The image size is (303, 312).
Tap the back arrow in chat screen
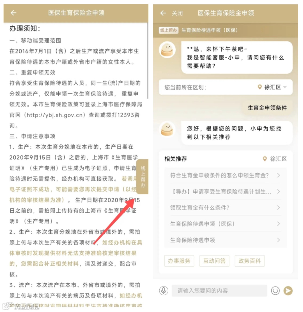163,13
